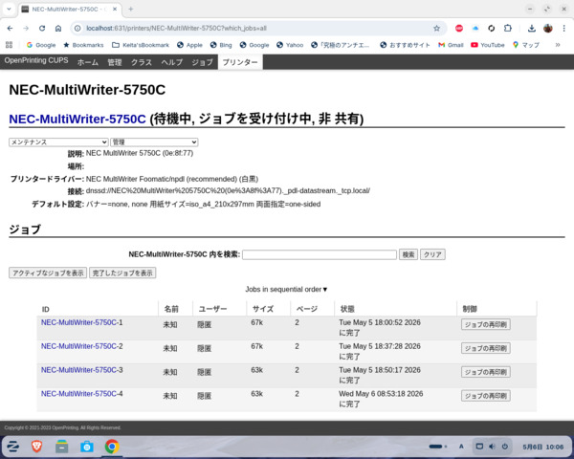Open the blue cloud extension icon
The height and width of the screenshot is (459, 574).
pos(475,28)
